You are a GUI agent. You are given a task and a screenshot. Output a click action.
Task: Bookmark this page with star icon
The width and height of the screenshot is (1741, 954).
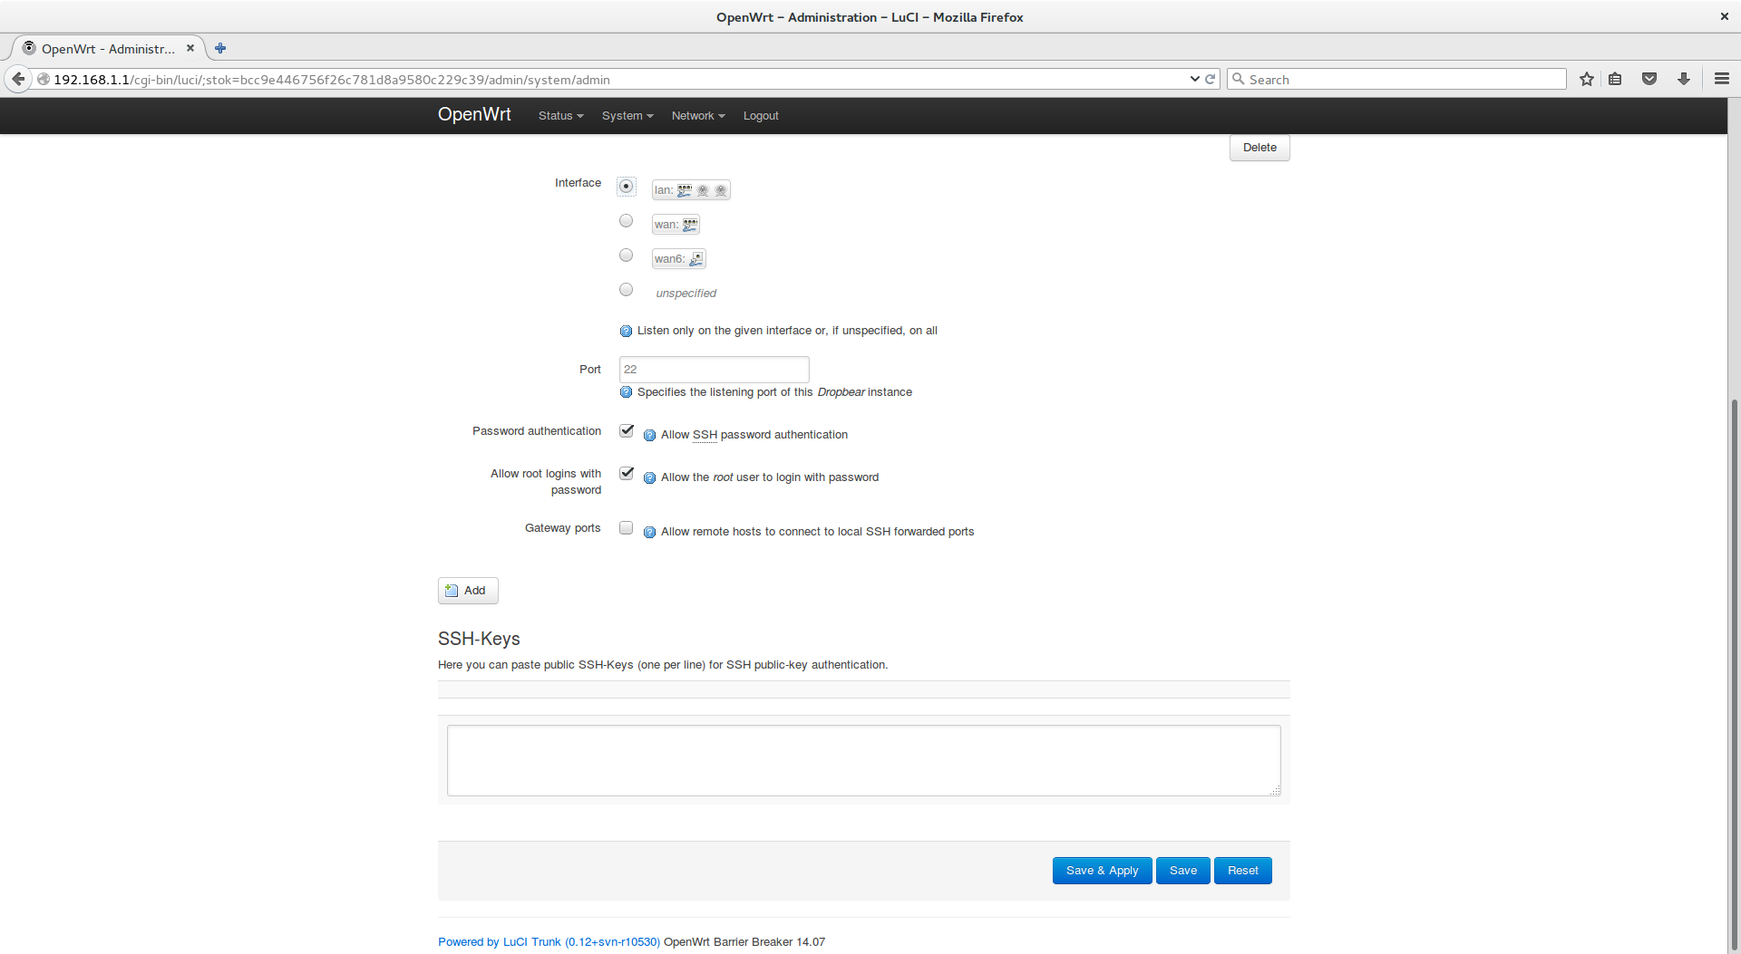coord(1586,79)
